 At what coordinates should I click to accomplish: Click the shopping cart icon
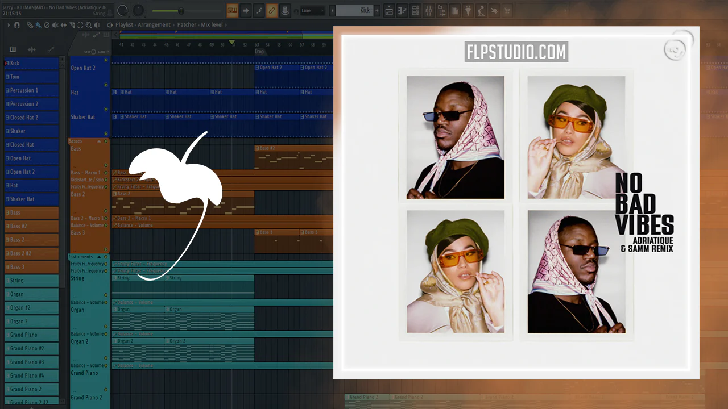click(507, 10)
